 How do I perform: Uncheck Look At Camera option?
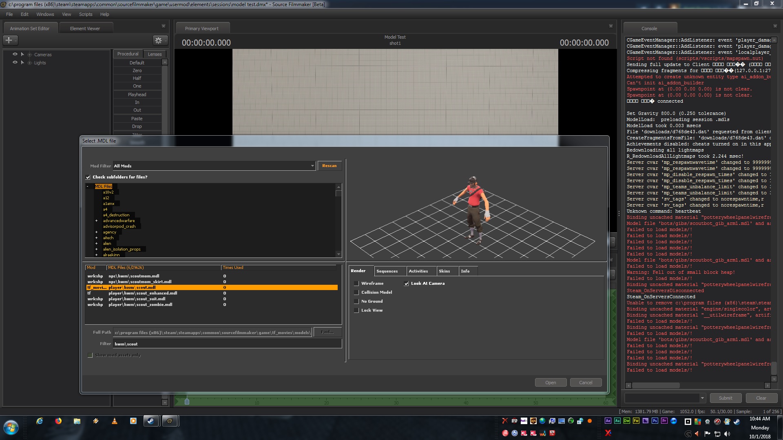tap(406, 284)
